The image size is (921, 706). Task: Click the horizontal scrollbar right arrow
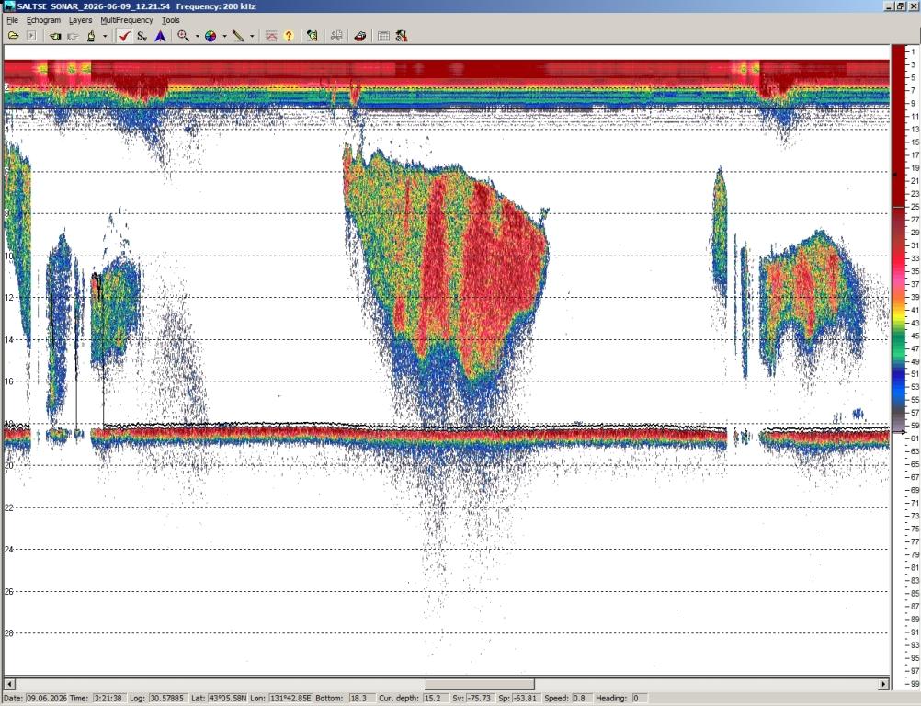(x=884, y=684)
